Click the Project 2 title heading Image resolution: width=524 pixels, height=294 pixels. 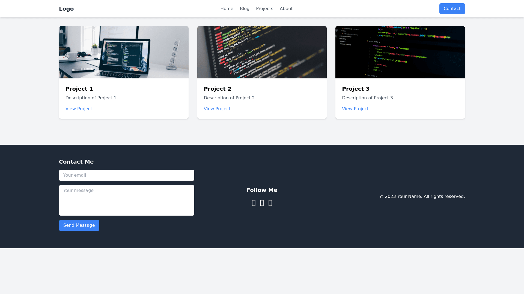218,89
